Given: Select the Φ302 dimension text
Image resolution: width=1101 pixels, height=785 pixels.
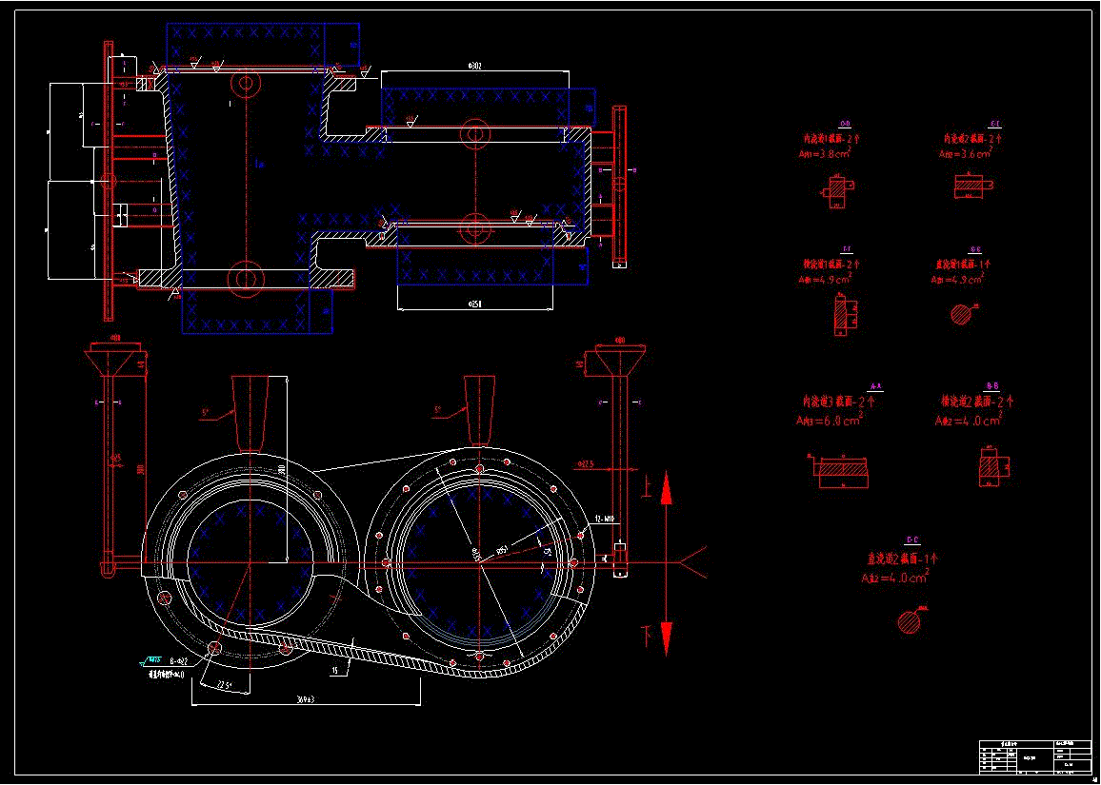Looking at the screenshot, I should (474, 67).
